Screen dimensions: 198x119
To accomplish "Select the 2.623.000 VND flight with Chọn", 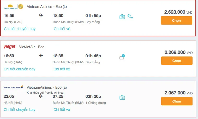I will pos(177,20).
